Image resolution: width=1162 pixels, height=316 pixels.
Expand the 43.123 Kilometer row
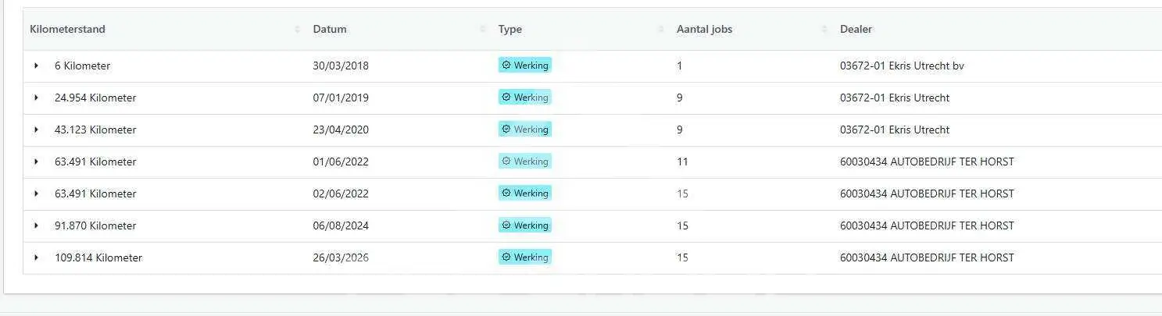(36, 130)
